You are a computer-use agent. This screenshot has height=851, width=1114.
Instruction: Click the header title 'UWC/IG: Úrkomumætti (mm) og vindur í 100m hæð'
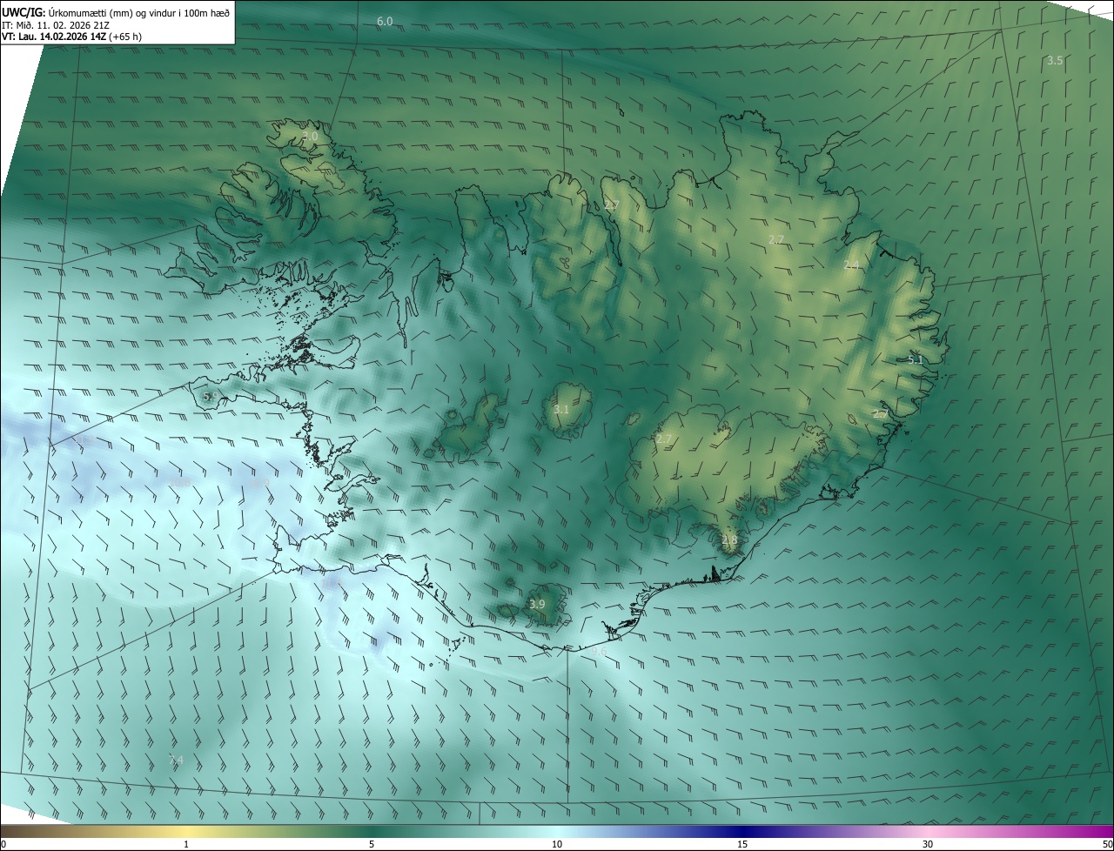coord(115,12)
